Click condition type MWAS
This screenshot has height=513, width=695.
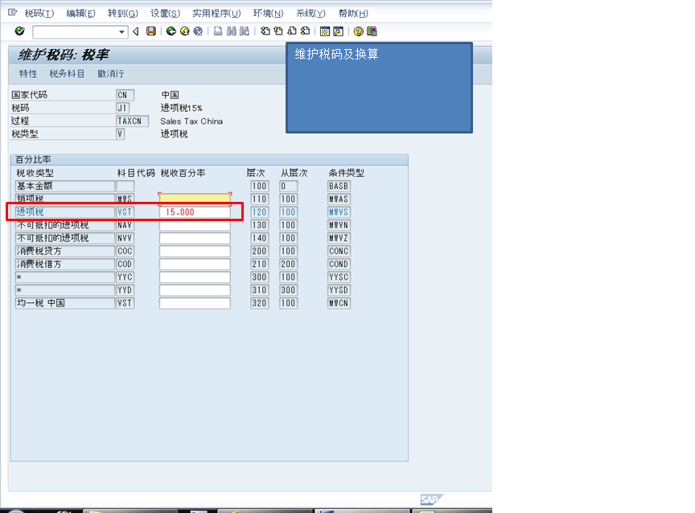click(x=339, y=199)
